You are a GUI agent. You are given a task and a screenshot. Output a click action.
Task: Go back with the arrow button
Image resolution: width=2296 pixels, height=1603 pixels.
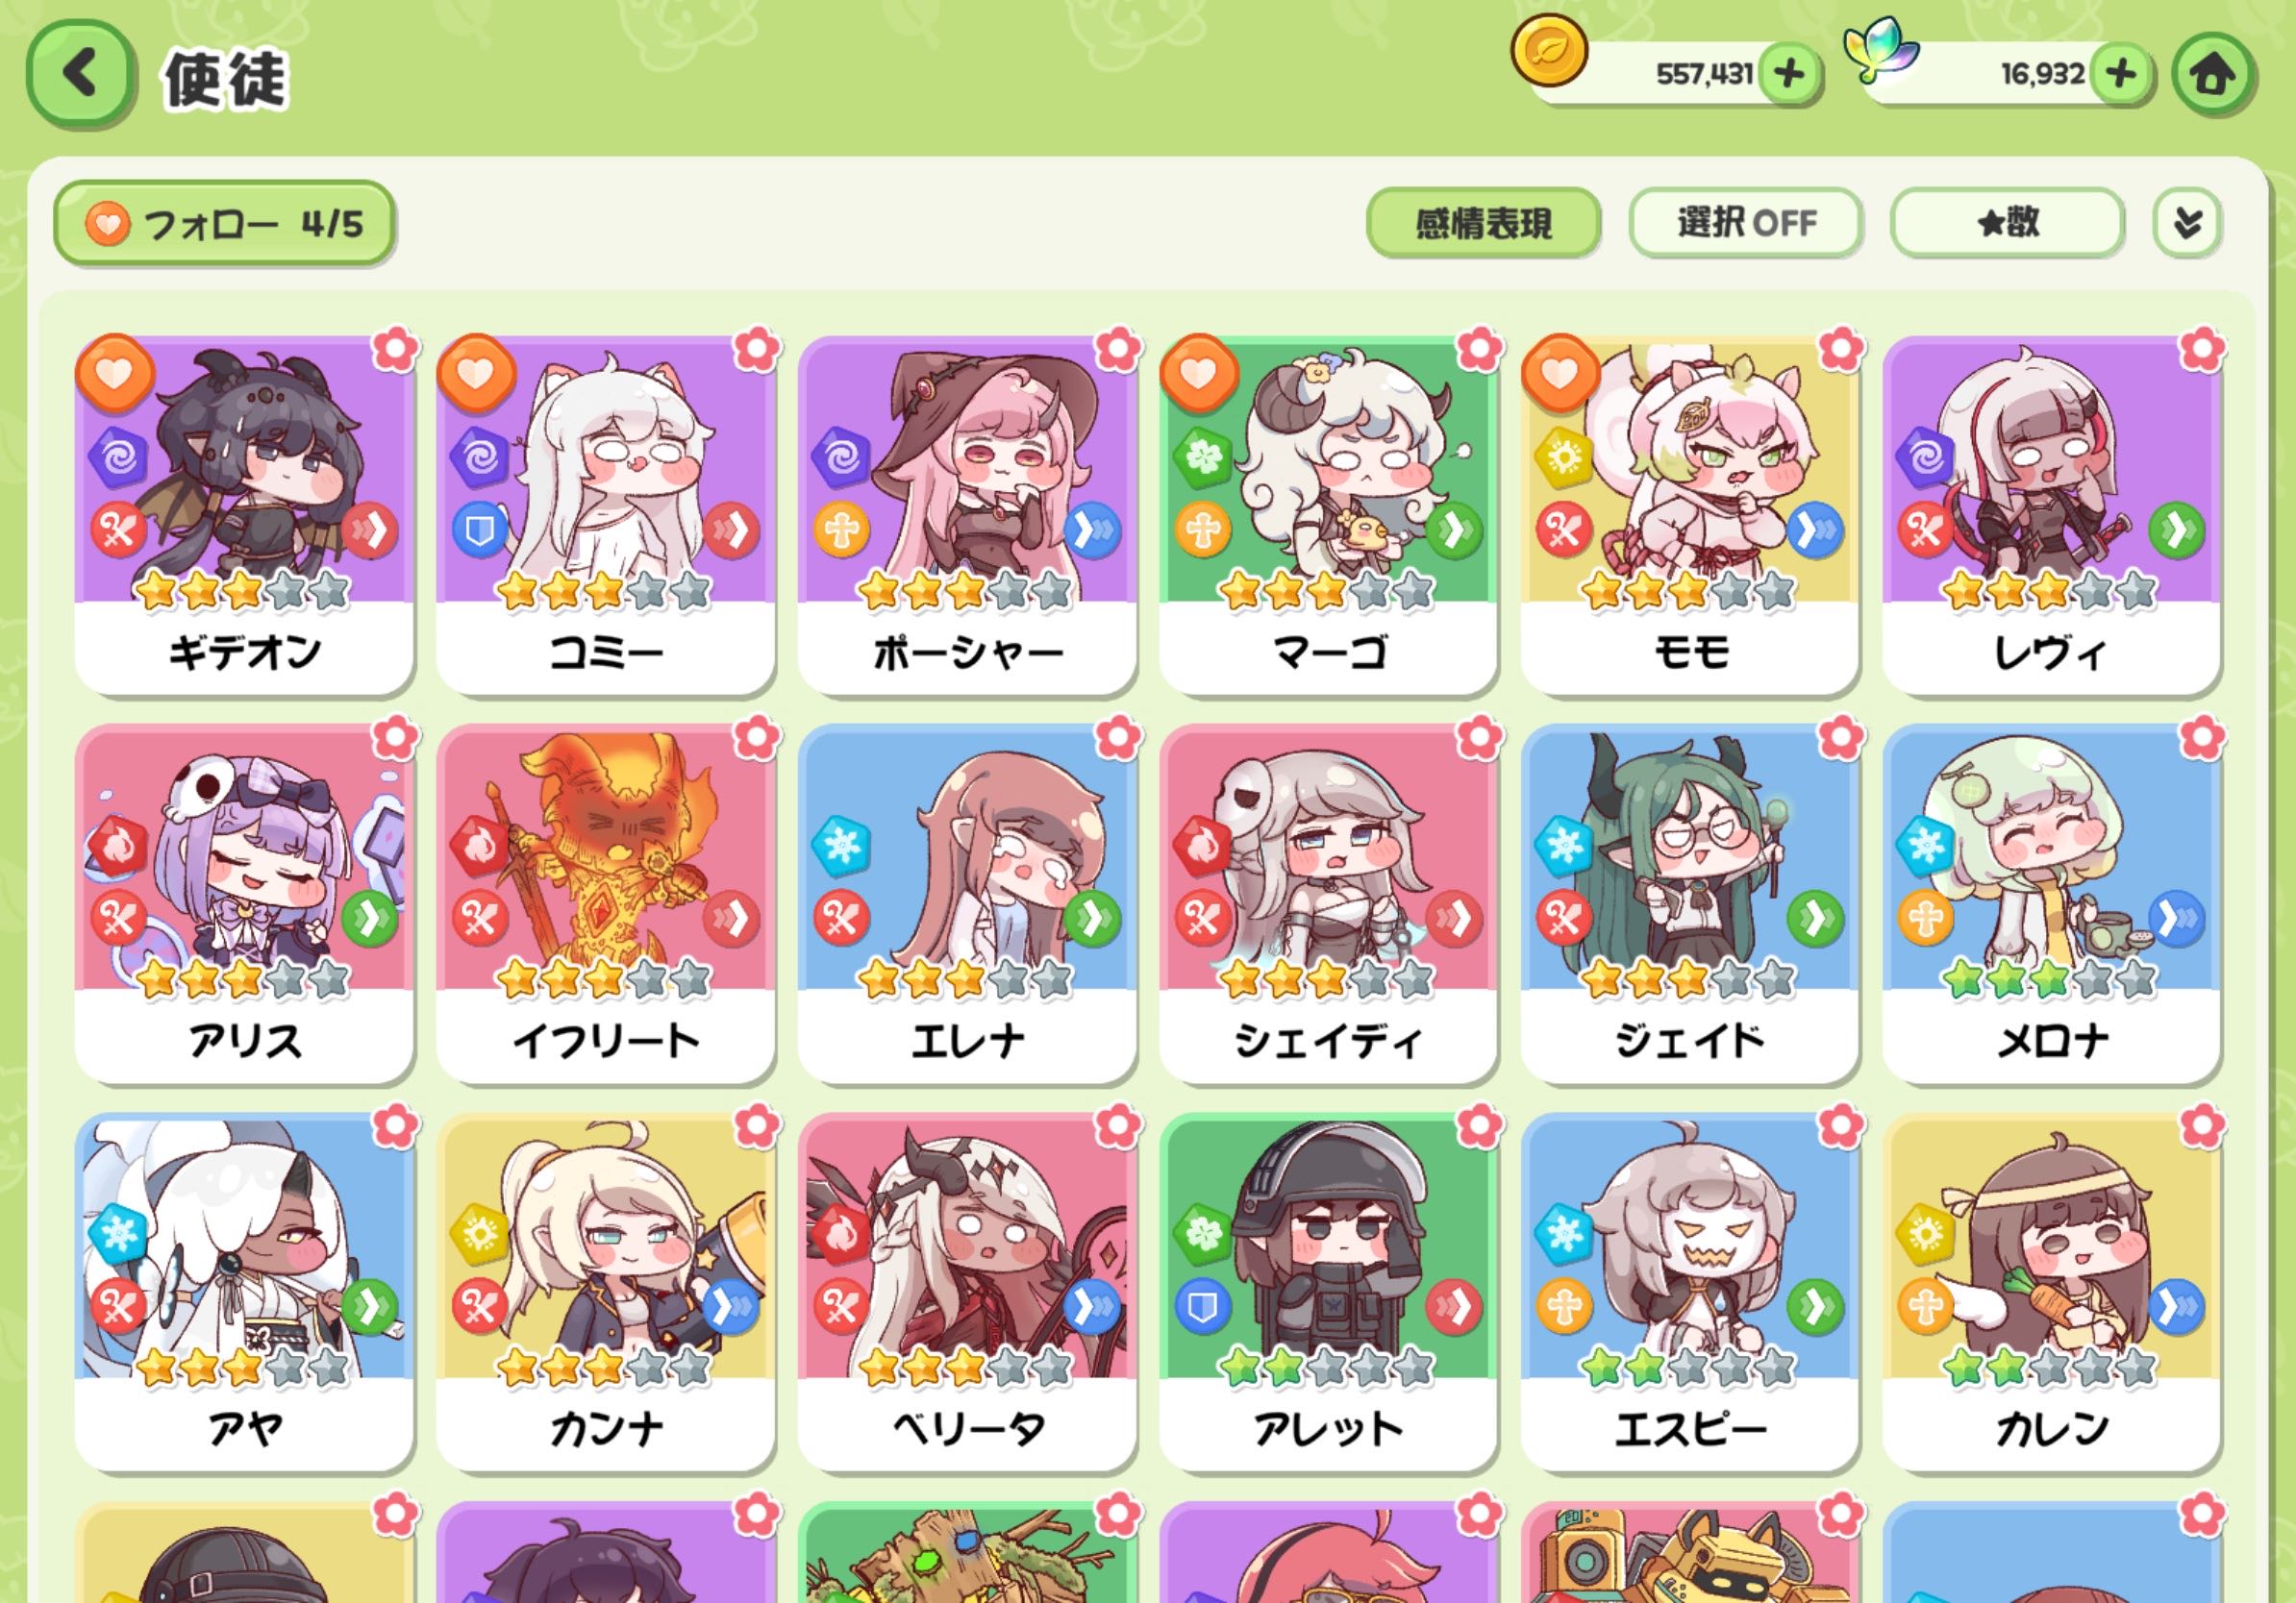pos(80,74)
